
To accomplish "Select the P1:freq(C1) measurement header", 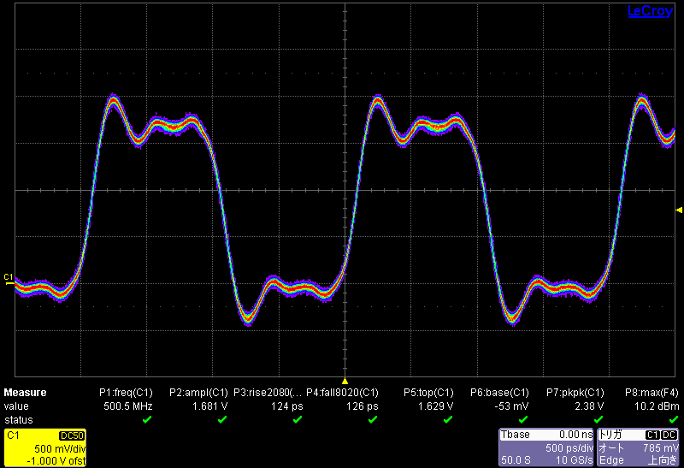I will point(126,393).
